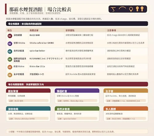Click the 06 gold number badge
Viewport: 154px width, 136px height.
[10, 75]
